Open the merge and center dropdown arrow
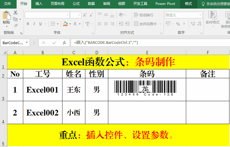Viewport: 230px width, 147px height. point(160,24)
